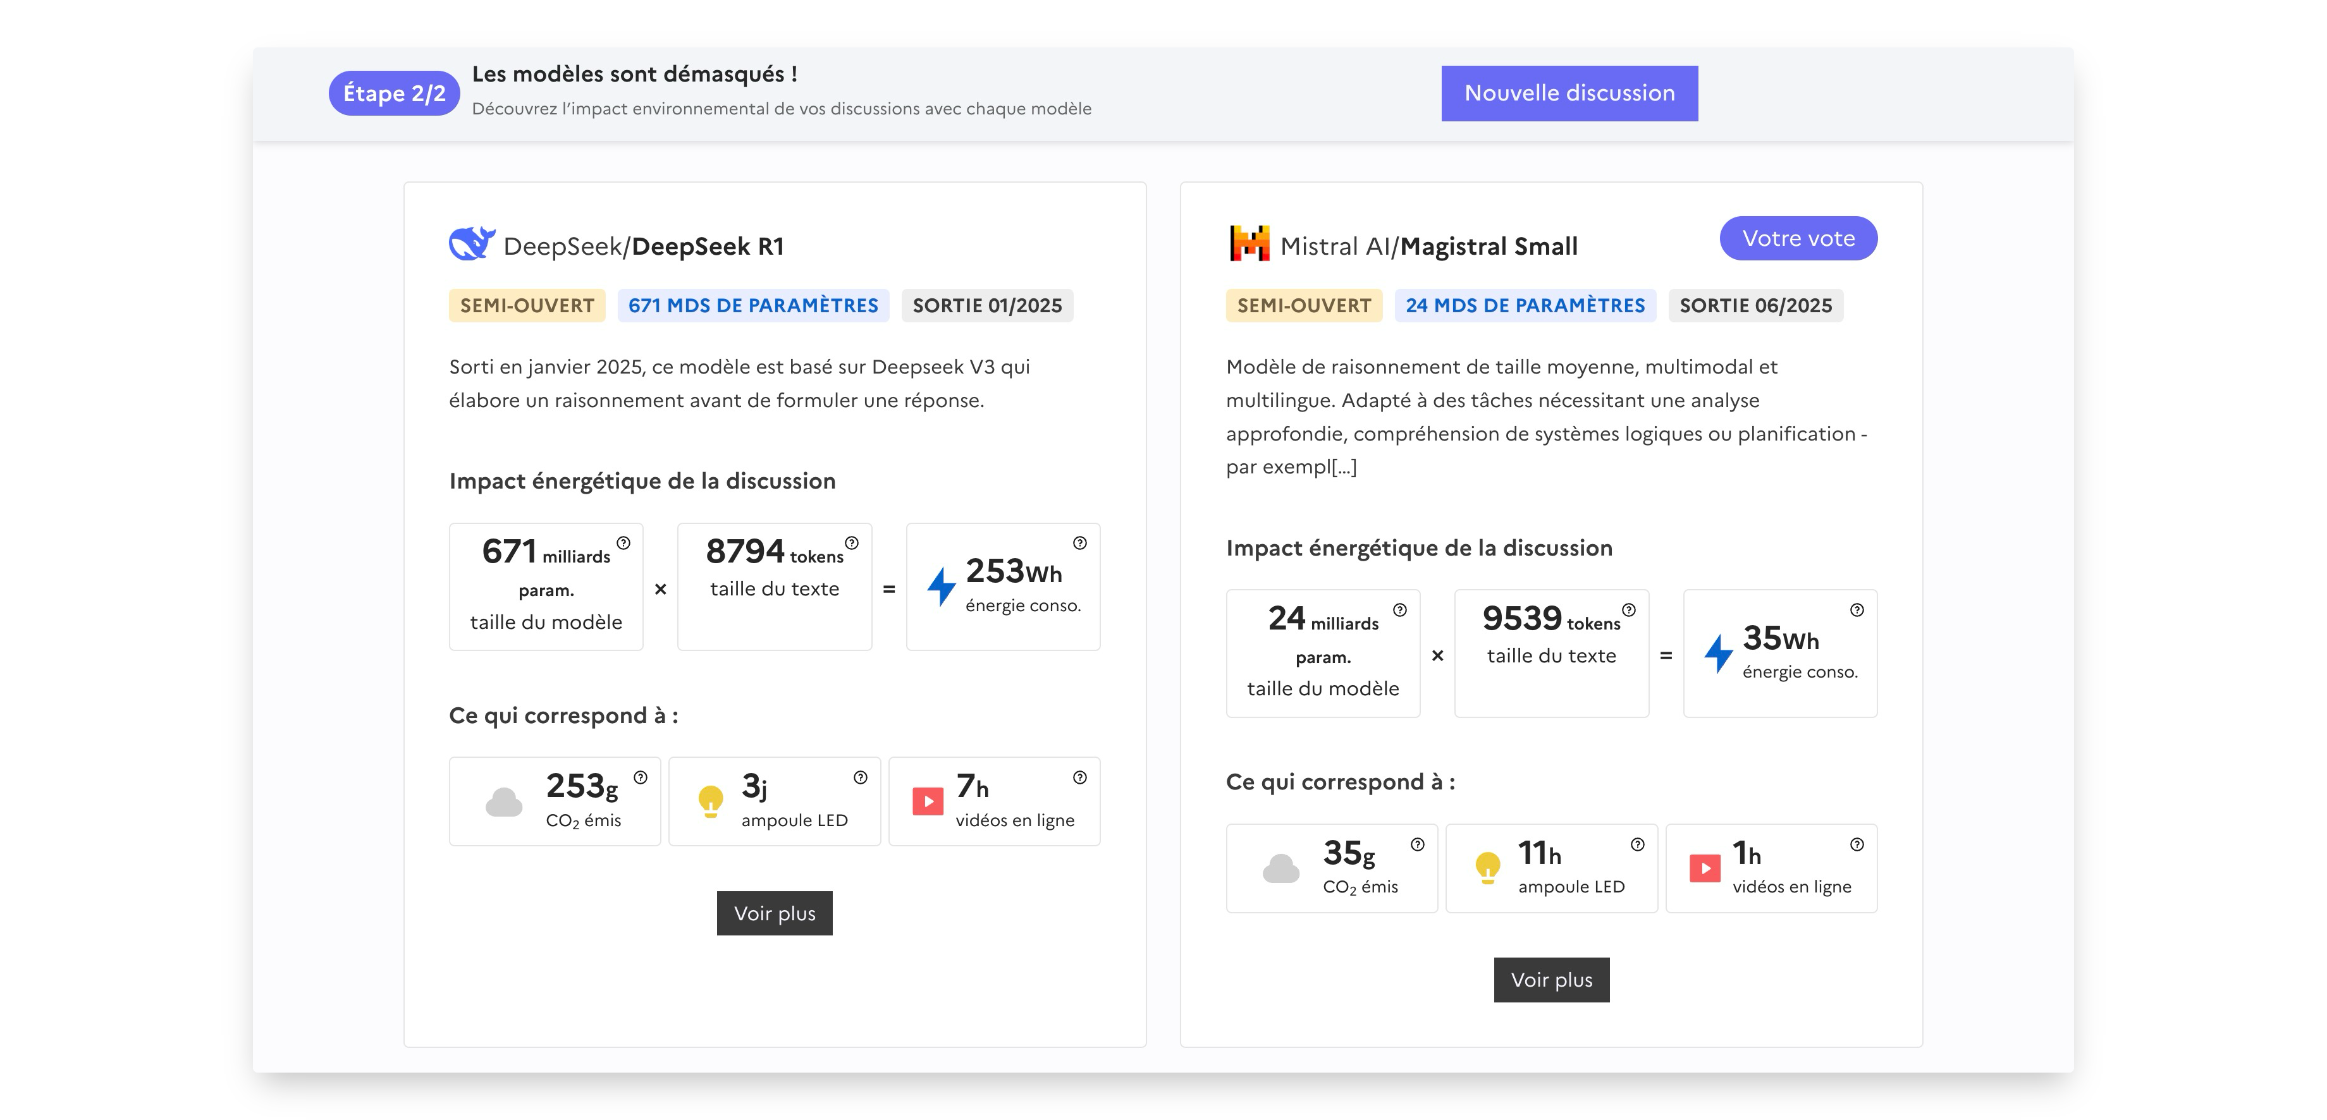Click DeepSeek 'Ce qui correspond à :' heading
Image resolution: width=2327 pixels, height=1120 pixels.
point(563,715)
